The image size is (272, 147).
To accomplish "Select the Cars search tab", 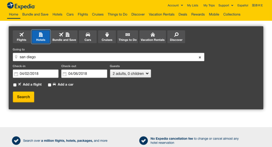I will (x=88, y=37).
